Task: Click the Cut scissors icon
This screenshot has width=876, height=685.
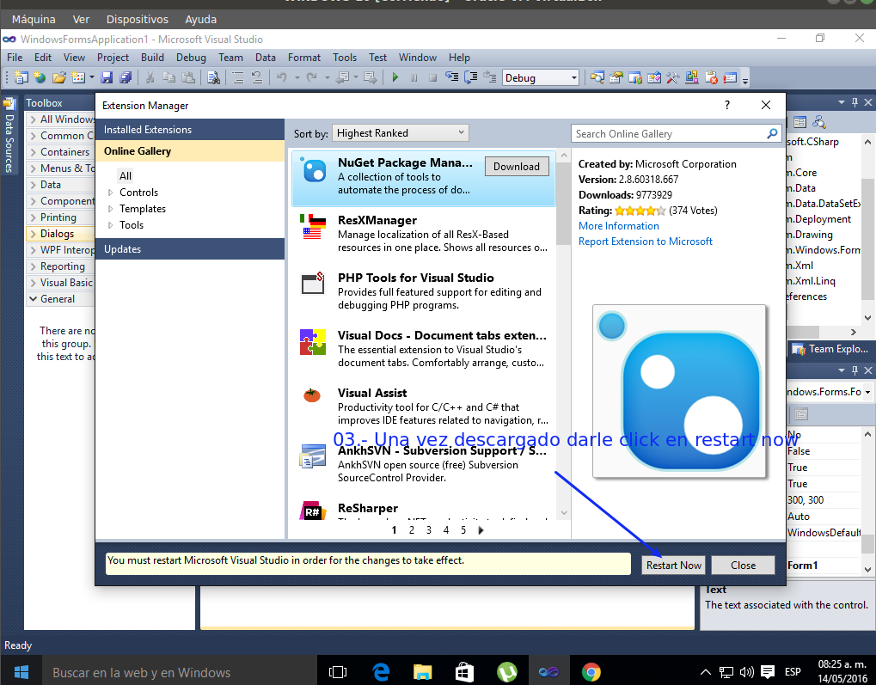Action: coord(150,77)
